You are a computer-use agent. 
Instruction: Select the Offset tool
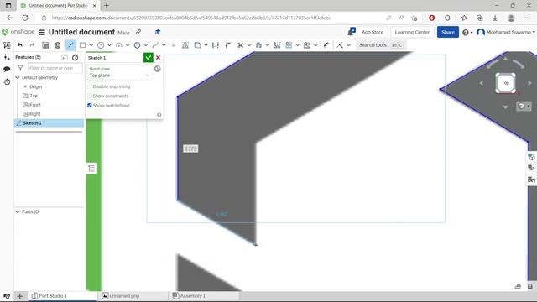click(258, 45)
